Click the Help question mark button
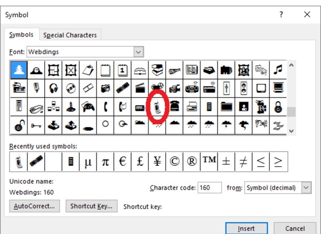This screenshot has height=234, width=321. 281,14
